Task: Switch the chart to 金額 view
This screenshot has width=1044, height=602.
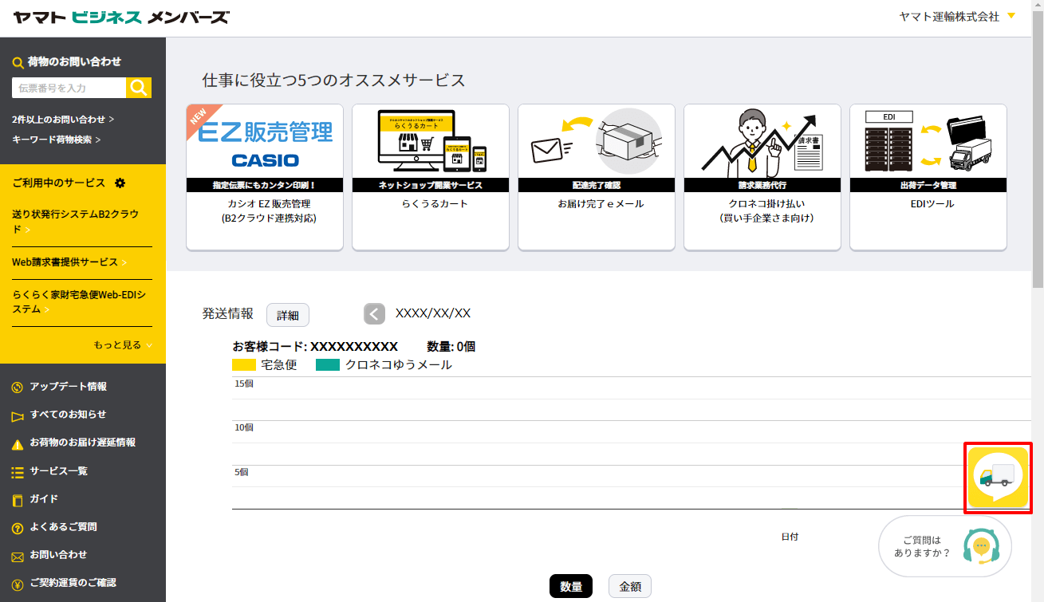Action: [x=629, y=585]
